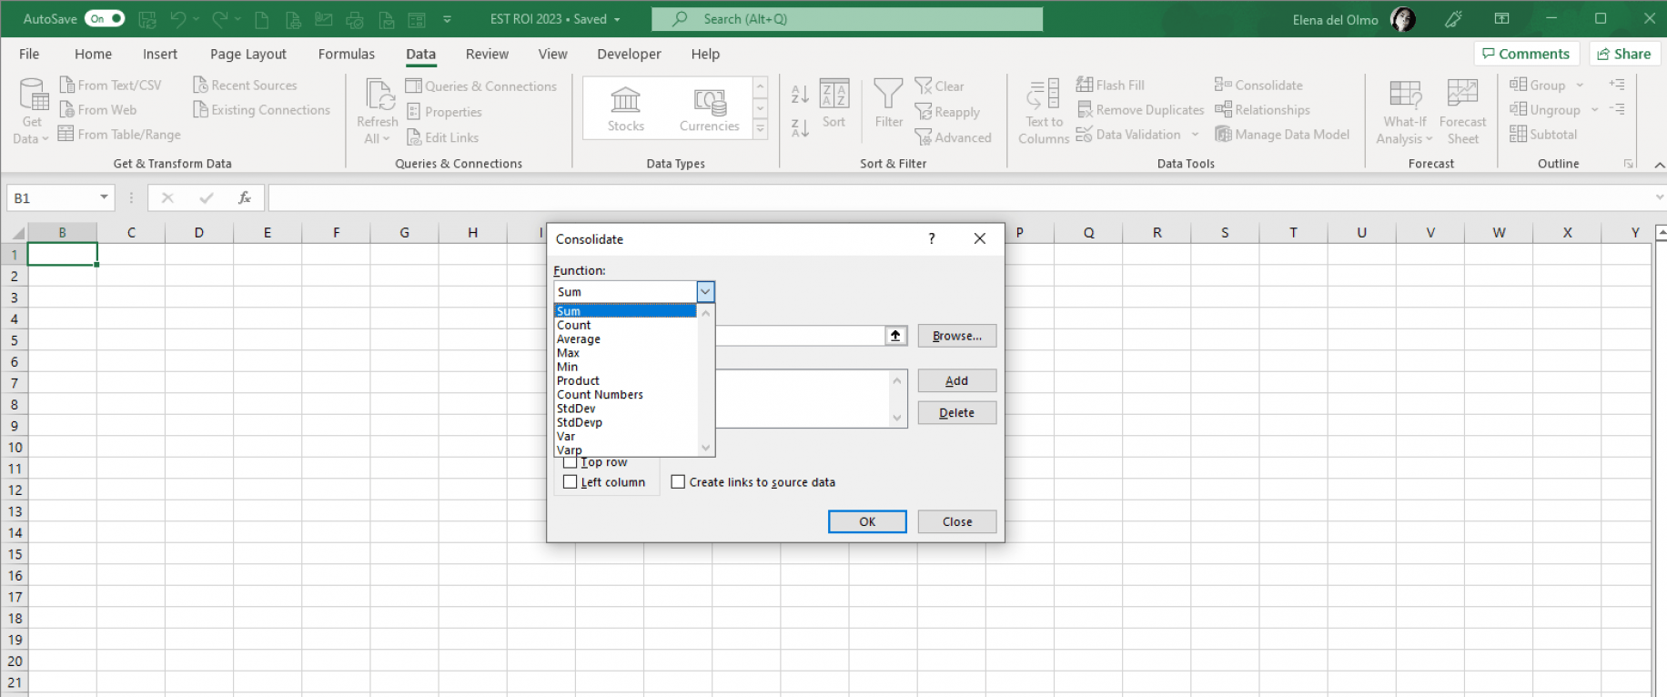Select column D header
This screenshot has height=697, width=1667.
[198, 233]
